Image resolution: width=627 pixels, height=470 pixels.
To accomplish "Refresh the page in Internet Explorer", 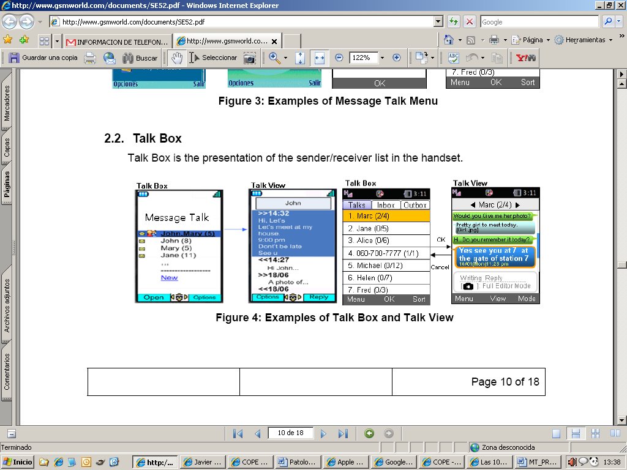I will 454,21.
